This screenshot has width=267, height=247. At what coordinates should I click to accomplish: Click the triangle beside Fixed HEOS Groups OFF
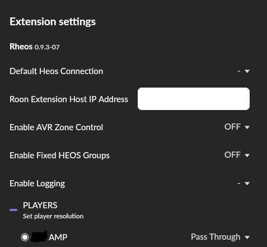[247, 155]
